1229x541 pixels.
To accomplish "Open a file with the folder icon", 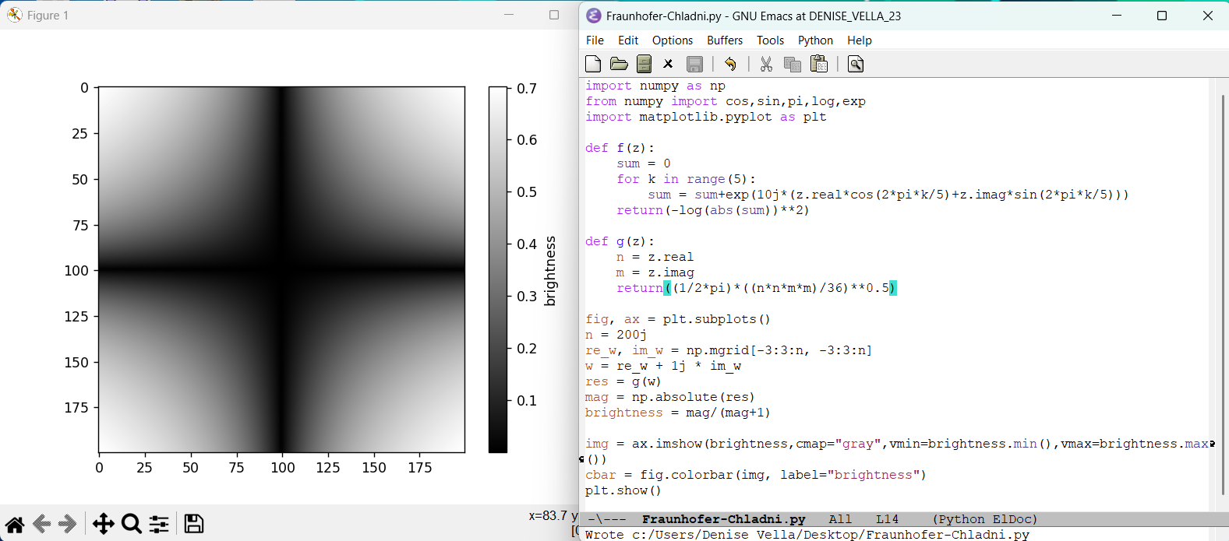I will point(619,64).
